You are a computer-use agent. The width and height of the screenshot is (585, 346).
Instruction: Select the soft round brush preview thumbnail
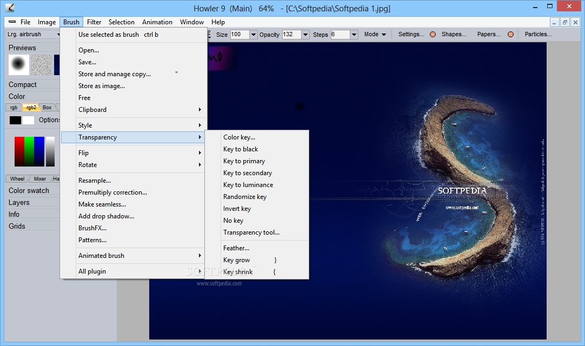(19, 64)
